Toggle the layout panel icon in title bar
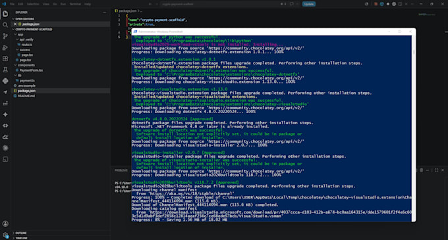The width and height of the screenshot is (448, 240). pos(400,4)
